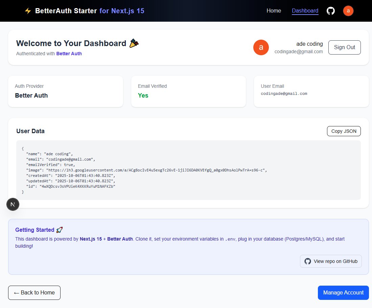Open the user avatar menu in navbar
Screen dimensions: 372x308
click(348, 11)
